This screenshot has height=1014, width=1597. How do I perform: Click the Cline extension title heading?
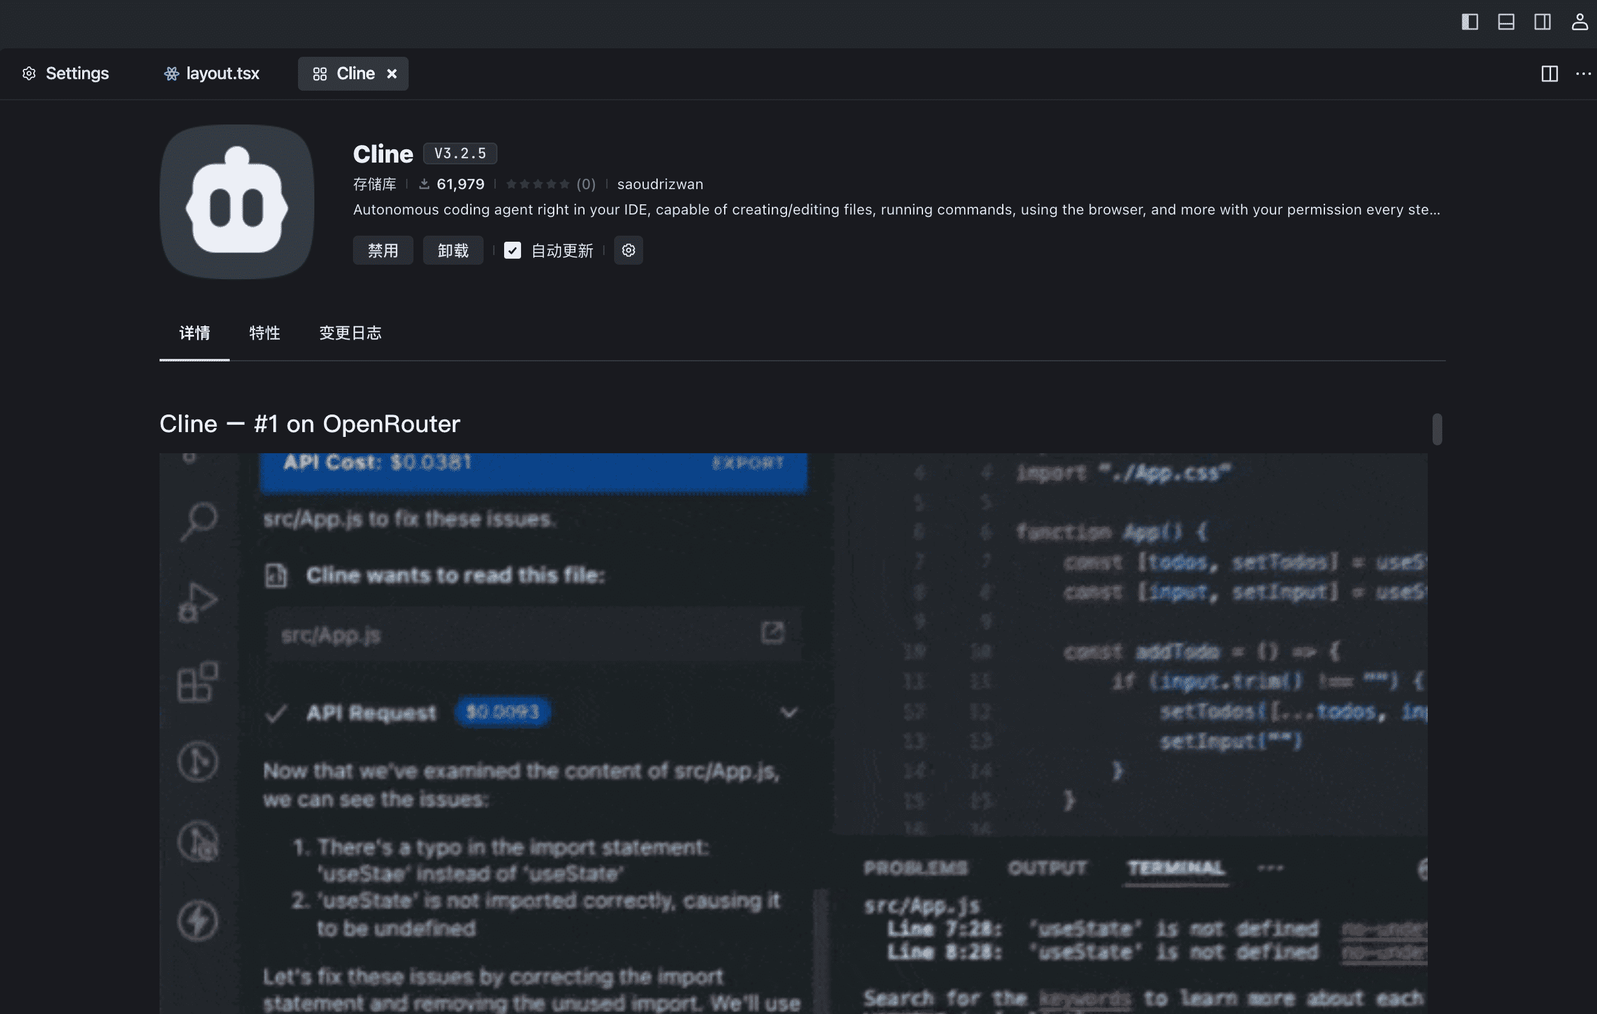(x=383, y=154)
